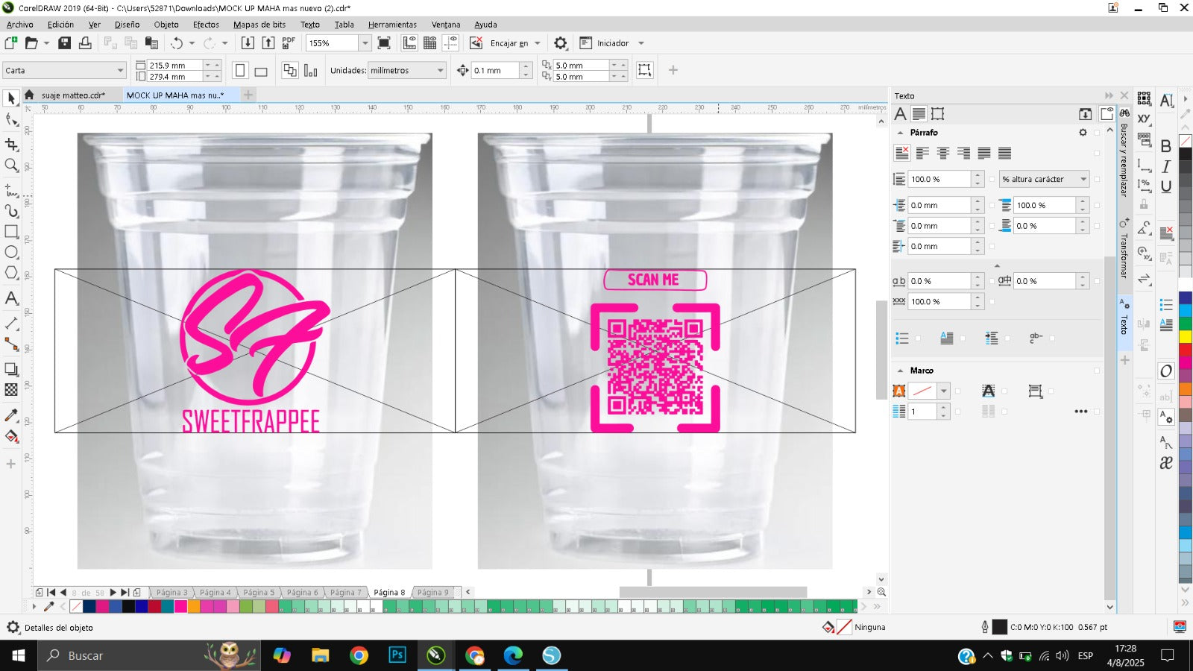Click the Import icon
This screenshot has width=1193, height=671.
(x=248, y=43)
